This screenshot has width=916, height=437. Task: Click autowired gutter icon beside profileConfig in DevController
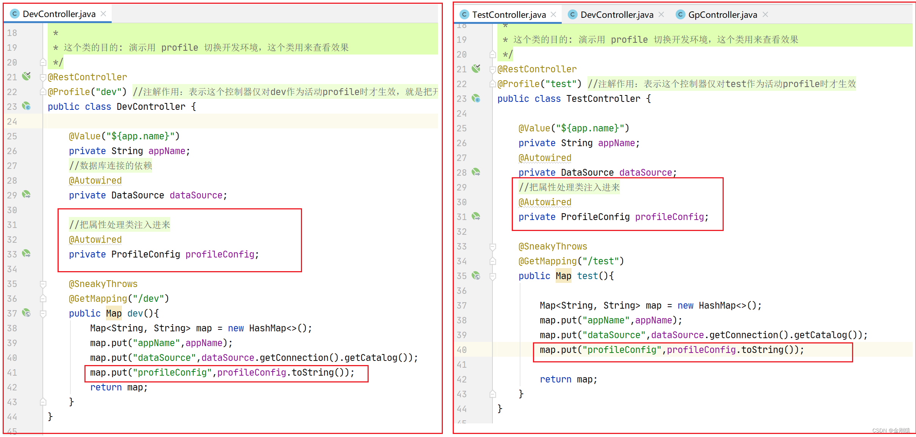(26, 254)
